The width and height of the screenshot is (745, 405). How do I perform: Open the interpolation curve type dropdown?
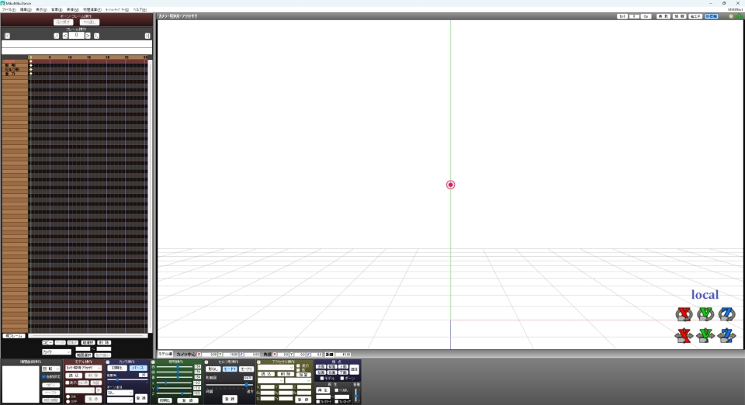tap(51, 369)
